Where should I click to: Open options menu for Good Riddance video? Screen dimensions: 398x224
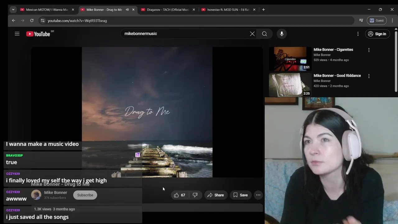pos(369,76)
